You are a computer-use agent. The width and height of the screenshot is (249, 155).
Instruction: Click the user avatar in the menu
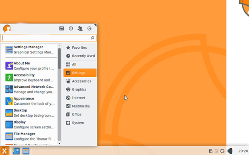(x=7, y=29)
